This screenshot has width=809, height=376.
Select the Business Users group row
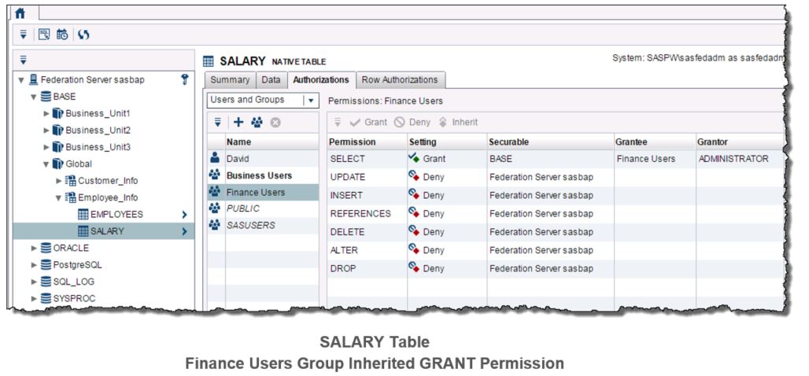pos(259,175)
